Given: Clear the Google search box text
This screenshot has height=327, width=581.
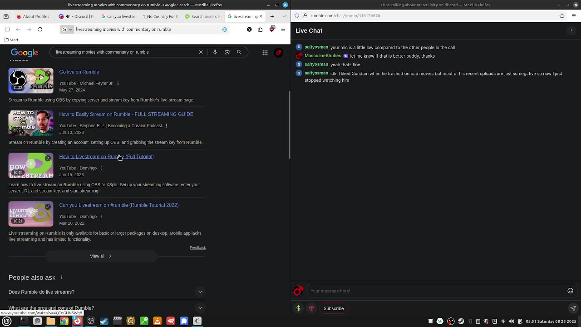Looking at the screenshot, I should pos(201,52).
